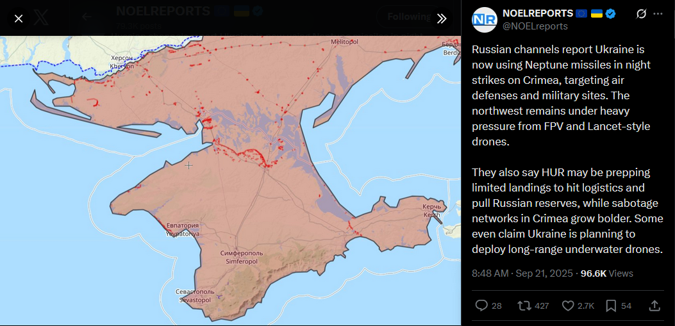675x326 pixels.
Task: Click the Kherson label on the map
Action: [x=122, y=62]
